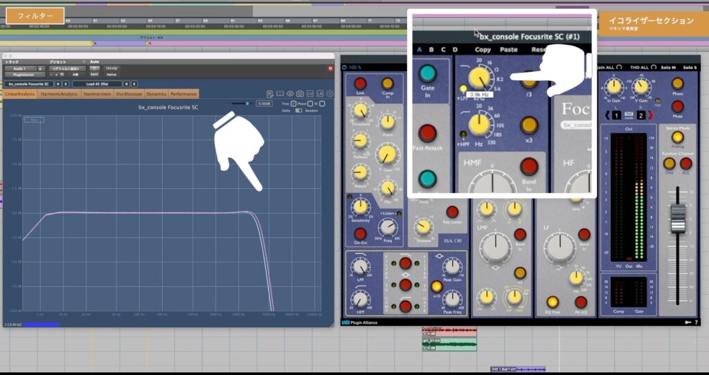Switch to the Dynamics tab
This screenshot has height=375, width=709.
(156, 94)
